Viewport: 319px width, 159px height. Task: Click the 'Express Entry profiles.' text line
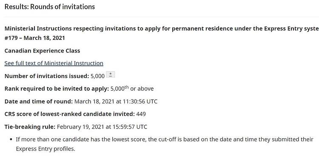[x=46, y=149]
